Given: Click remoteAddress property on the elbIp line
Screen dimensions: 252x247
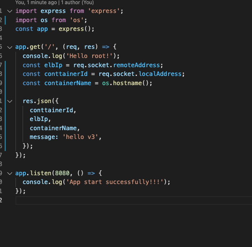Looking at the screenshot, I should (136, 65).
